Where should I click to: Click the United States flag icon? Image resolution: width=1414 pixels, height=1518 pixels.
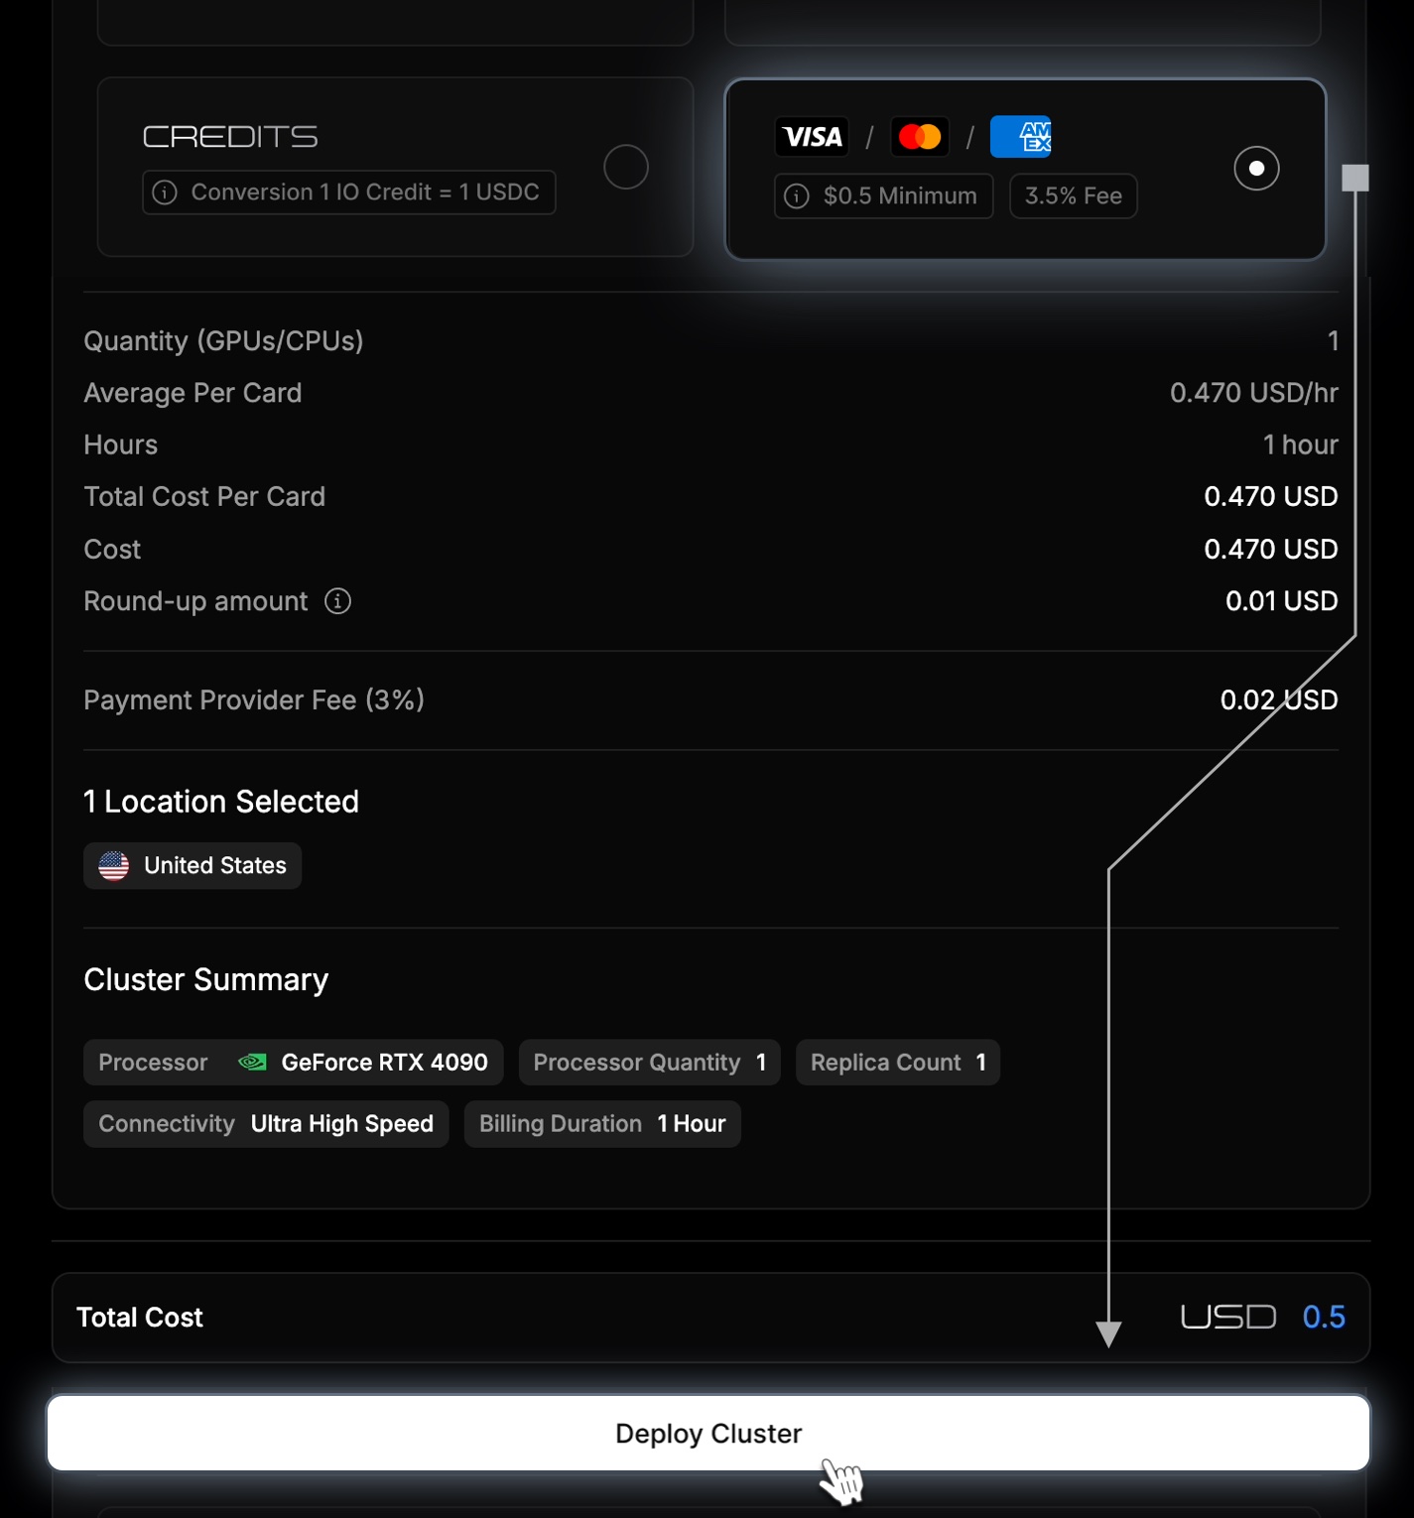(114, 866)
